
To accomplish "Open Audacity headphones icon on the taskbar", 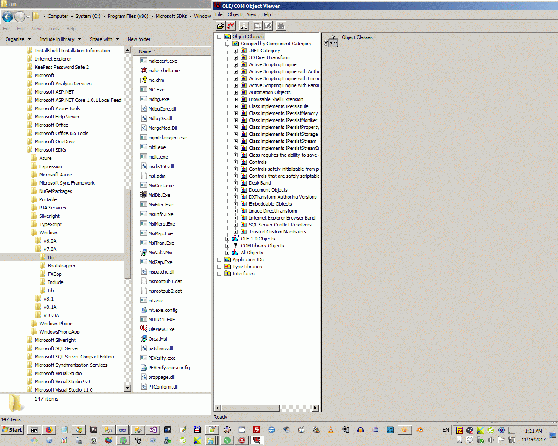I will (x=361, y=430).
